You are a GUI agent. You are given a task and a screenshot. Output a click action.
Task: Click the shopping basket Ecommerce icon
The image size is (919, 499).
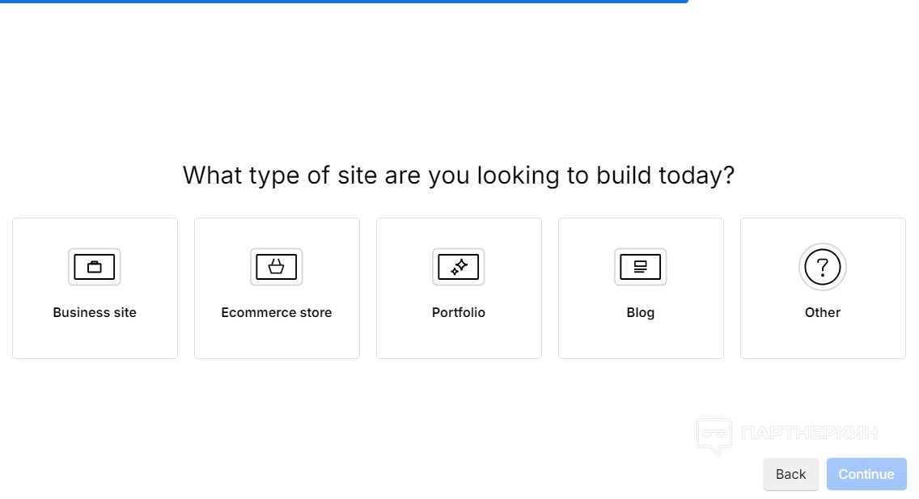click(x=277, y=267)
